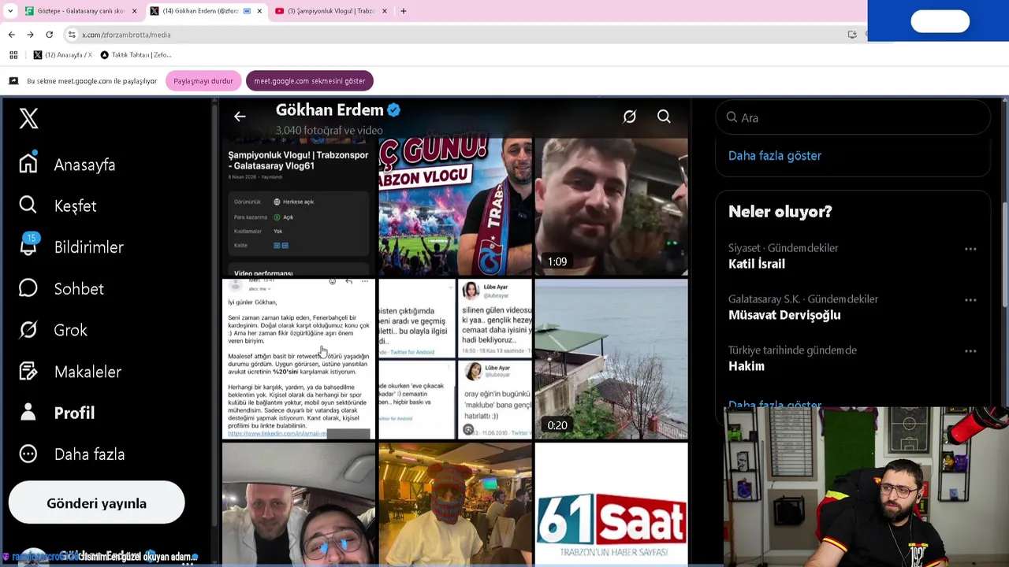Open car selfie media thumbnail
This screenshot has height=567, width=1009.
(299, 504)
